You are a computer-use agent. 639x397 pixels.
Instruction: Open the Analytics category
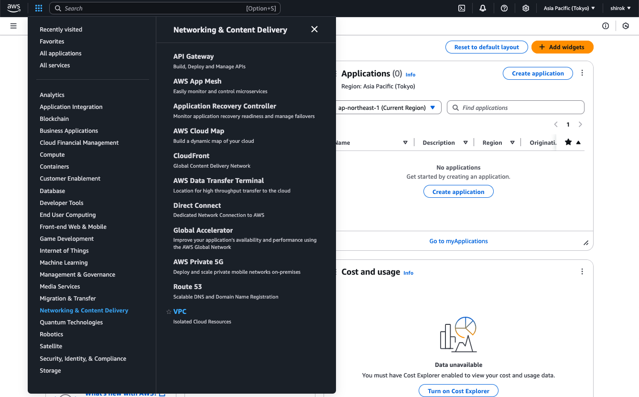[x=52, y=95]
